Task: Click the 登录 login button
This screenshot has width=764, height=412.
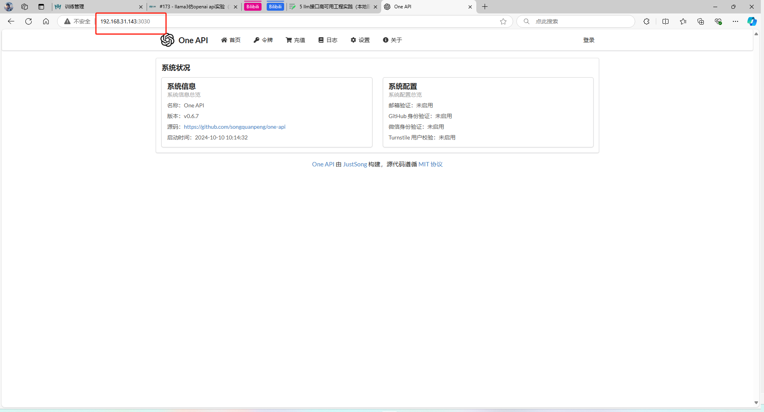Action: click(x=588, y=40)
